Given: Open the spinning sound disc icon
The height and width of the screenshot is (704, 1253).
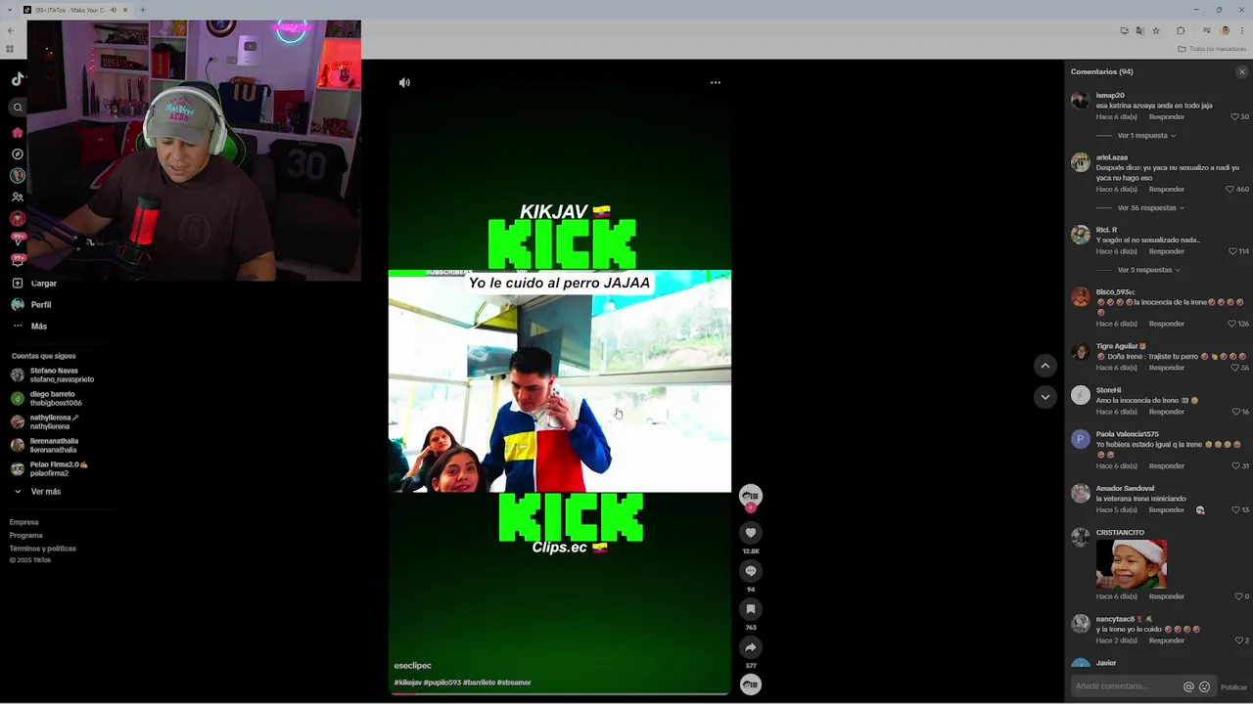Looking at the screenshot, I should click(x=751, y=684).
